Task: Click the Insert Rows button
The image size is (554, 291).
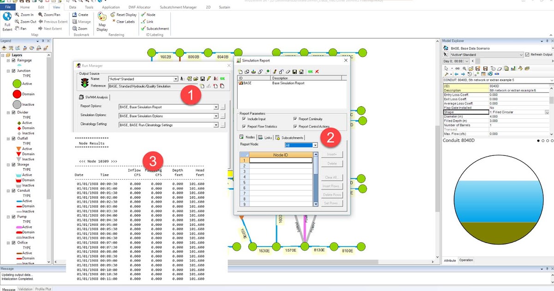Action: (331, 187)
